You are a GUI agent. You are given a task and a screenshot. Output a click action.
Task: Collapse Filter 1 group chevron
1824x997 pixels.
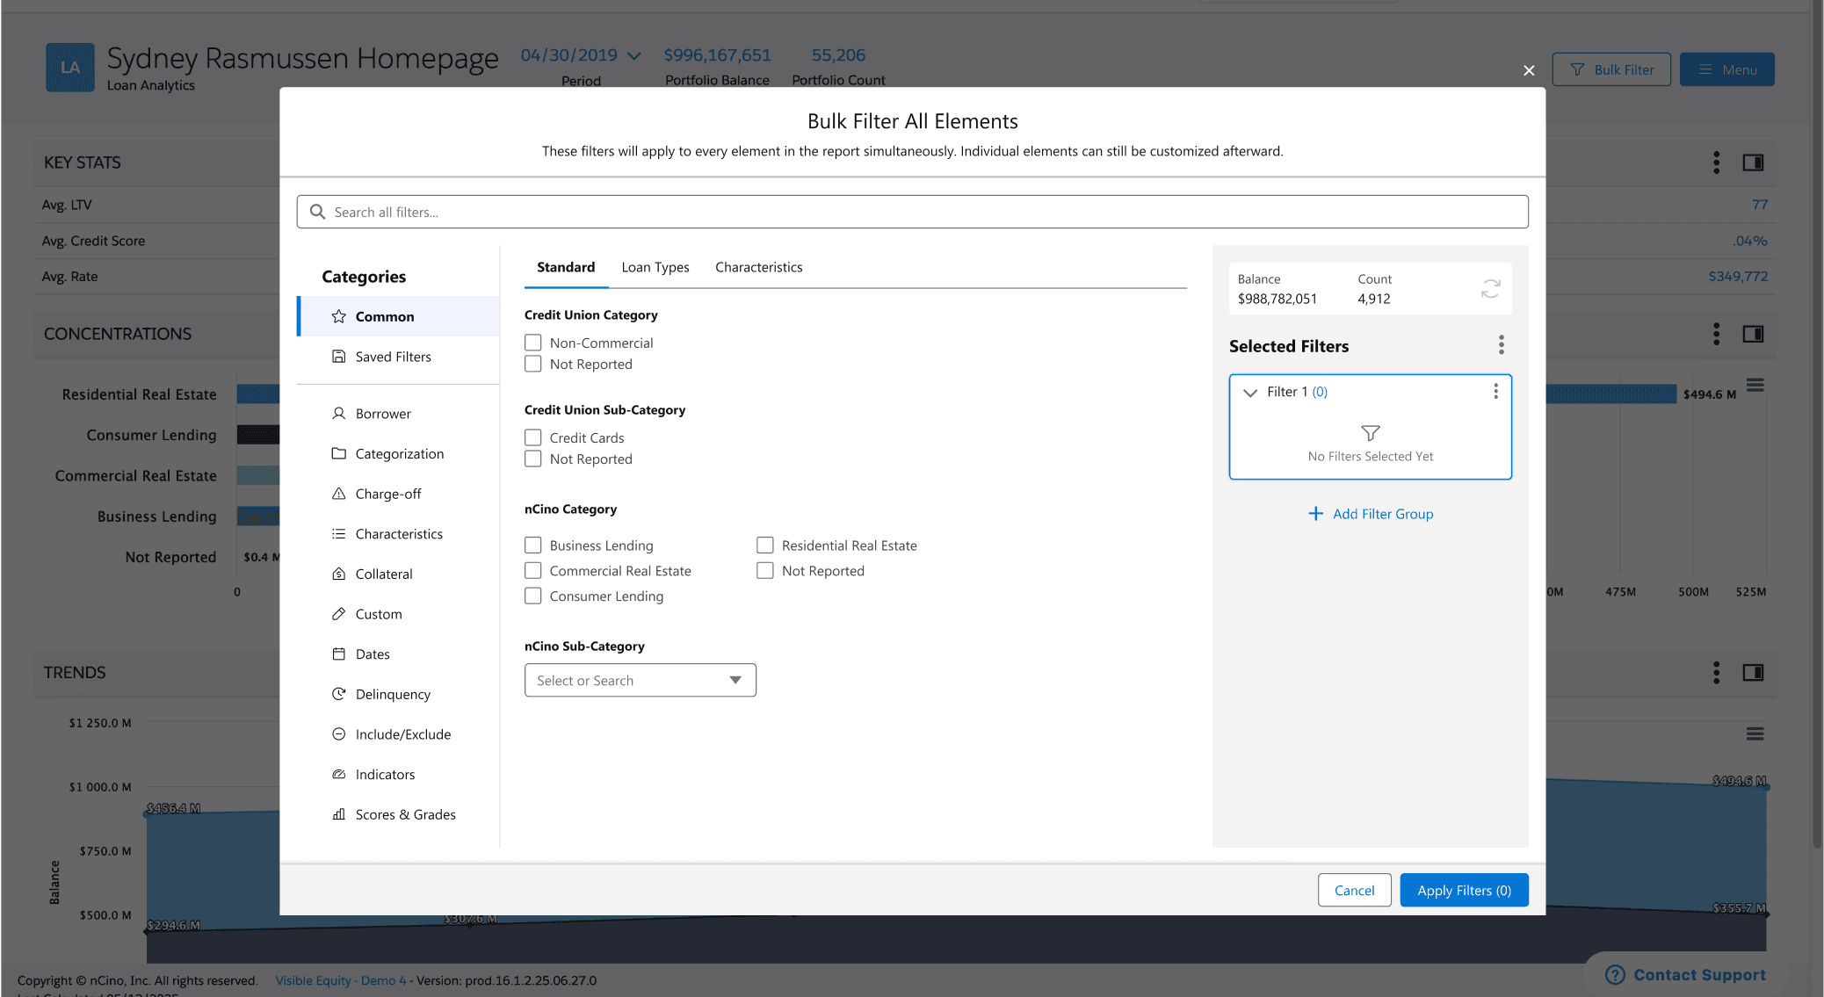[1250, 393]
